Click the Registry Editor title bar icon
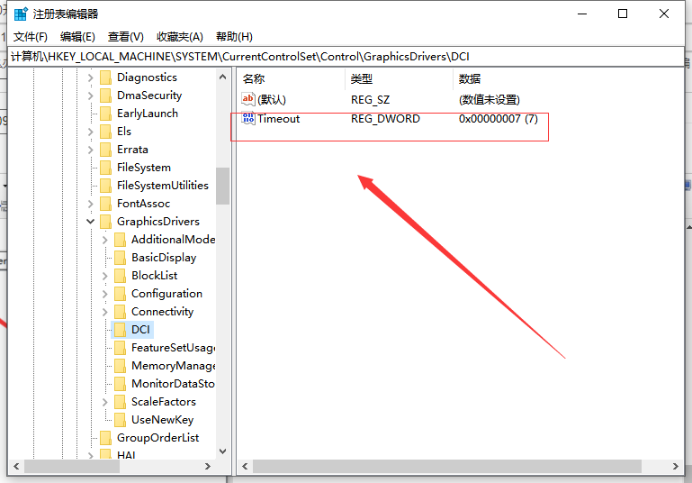Viewport: 692px width, 483px height. (x=21, y=14)
